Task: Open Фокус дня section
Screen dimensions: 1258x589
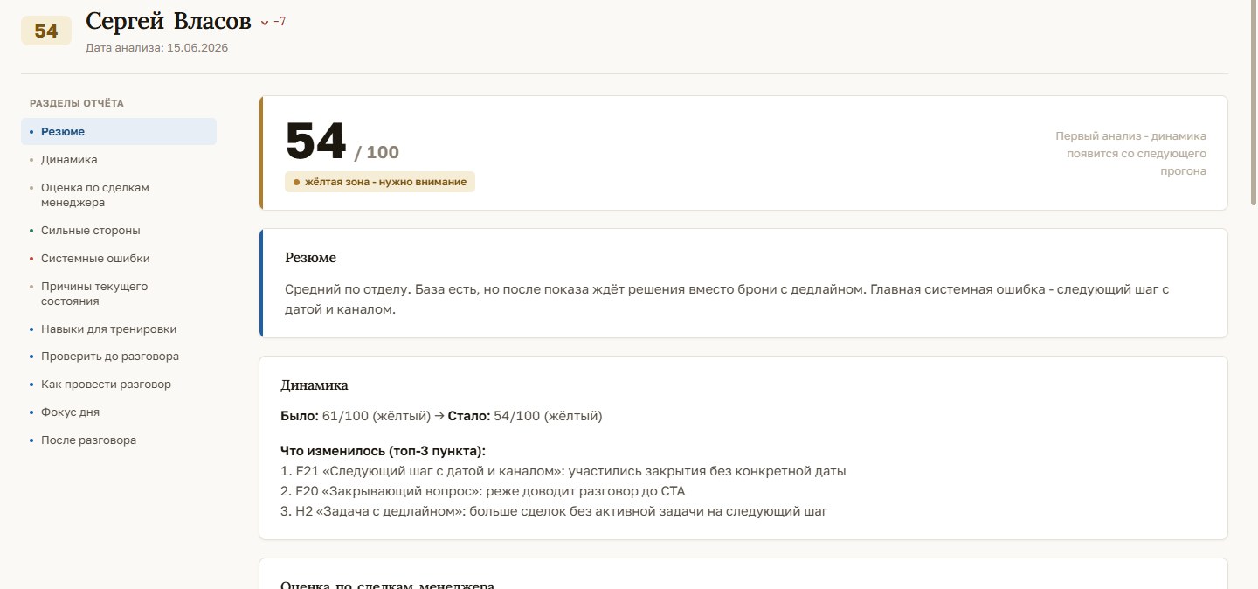Action: pos(119,412)
